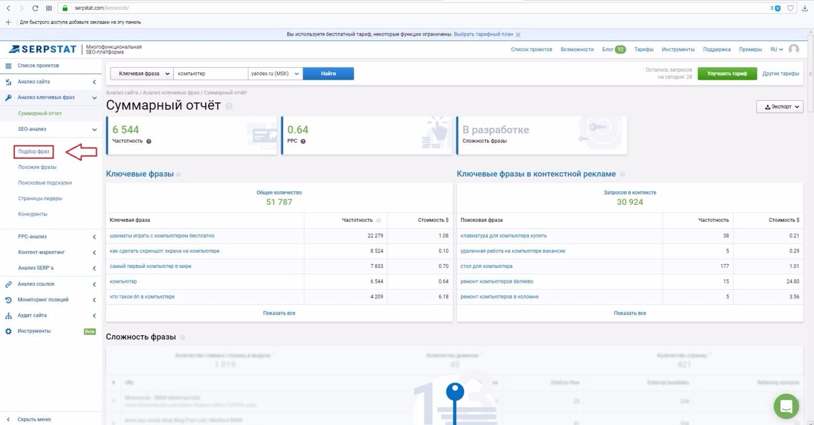Screen dimensions: 814x425
Task: Click the browser download arrow icon
Action: (805, 8)
